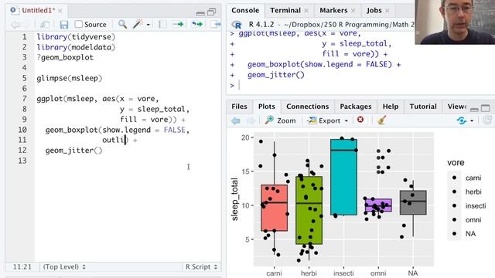The image size is (495, 278).
Task: Select the Plots tab
Action: (267, 107)
